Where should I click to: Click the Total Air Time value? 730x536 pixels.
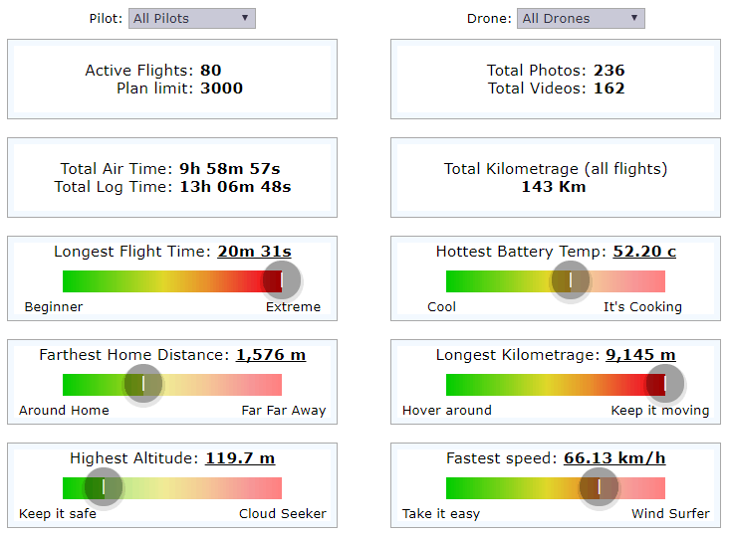click(x=230, y=169)
